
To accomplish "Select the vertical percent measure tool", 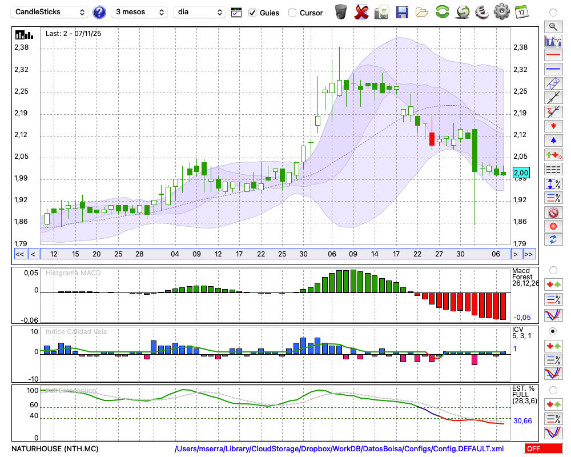I will click(x=553, y=184).
